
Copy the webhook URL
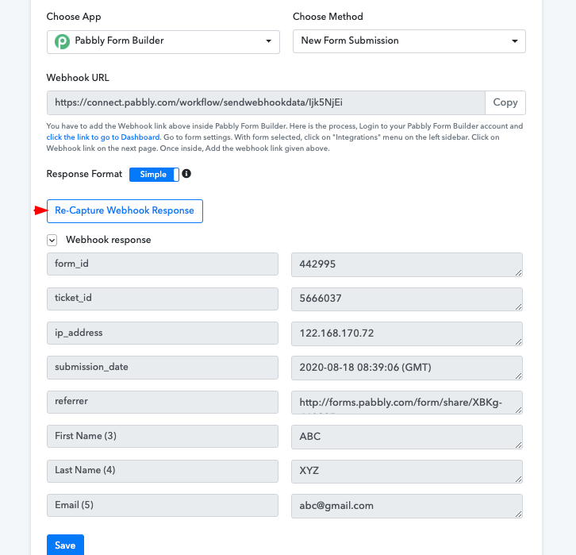coord(505,102)
